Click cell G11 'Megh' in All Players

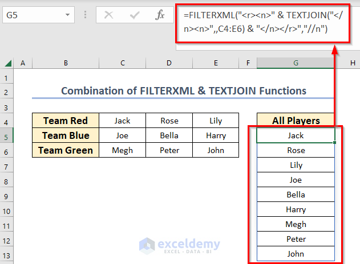click(x=296, y=224)
